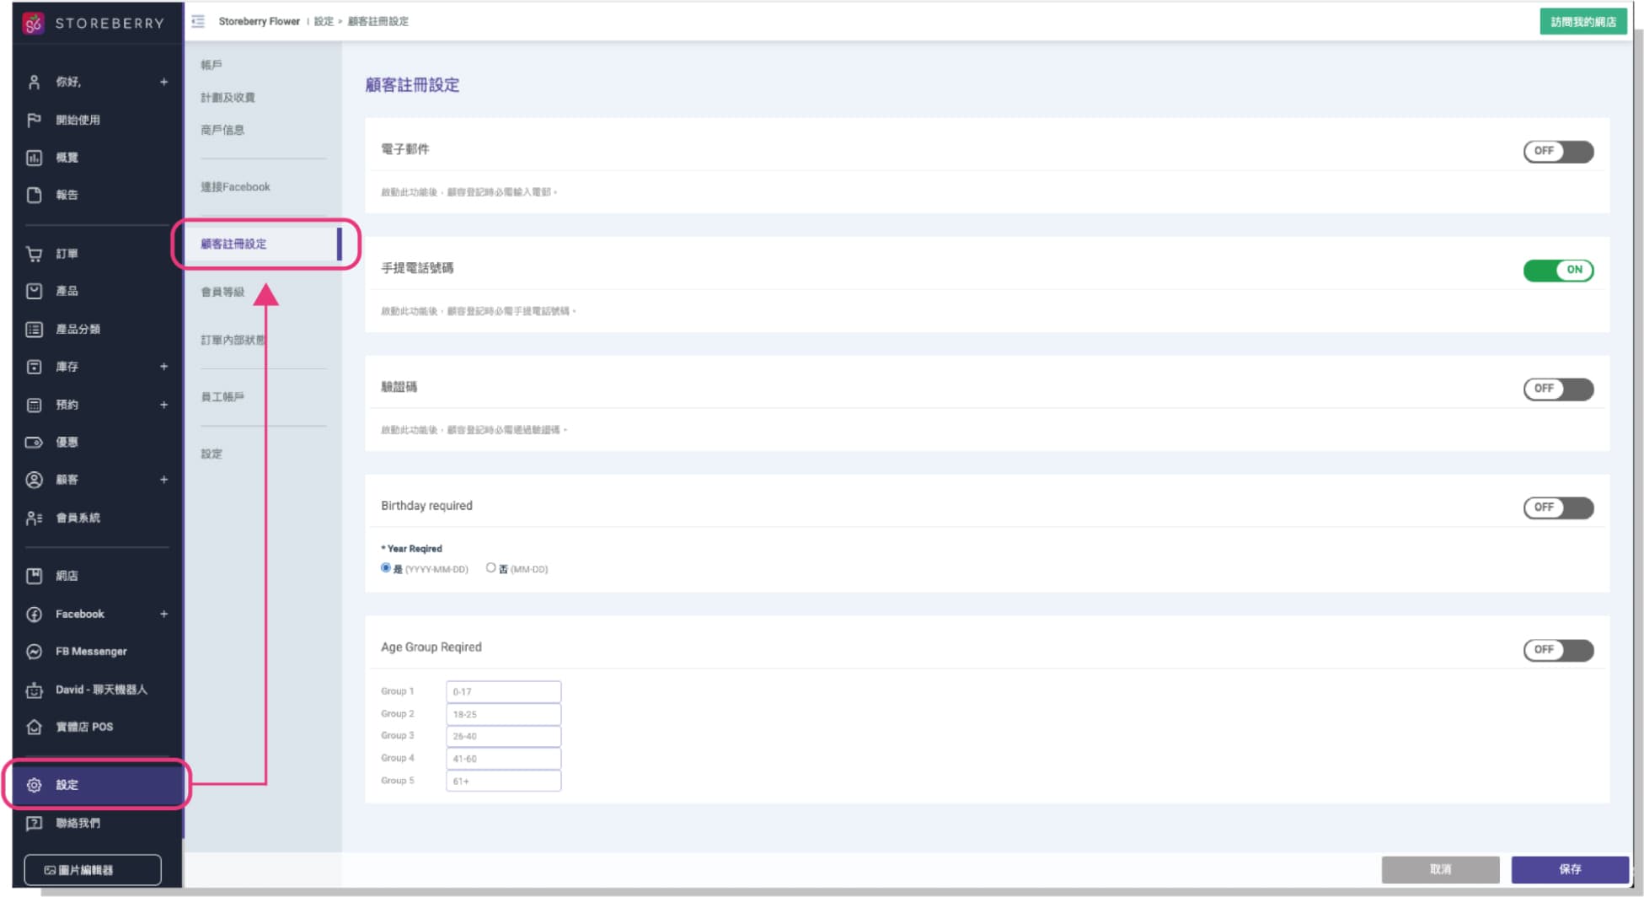Open 員工帳戶 settings item

click(x=222, y=397)
